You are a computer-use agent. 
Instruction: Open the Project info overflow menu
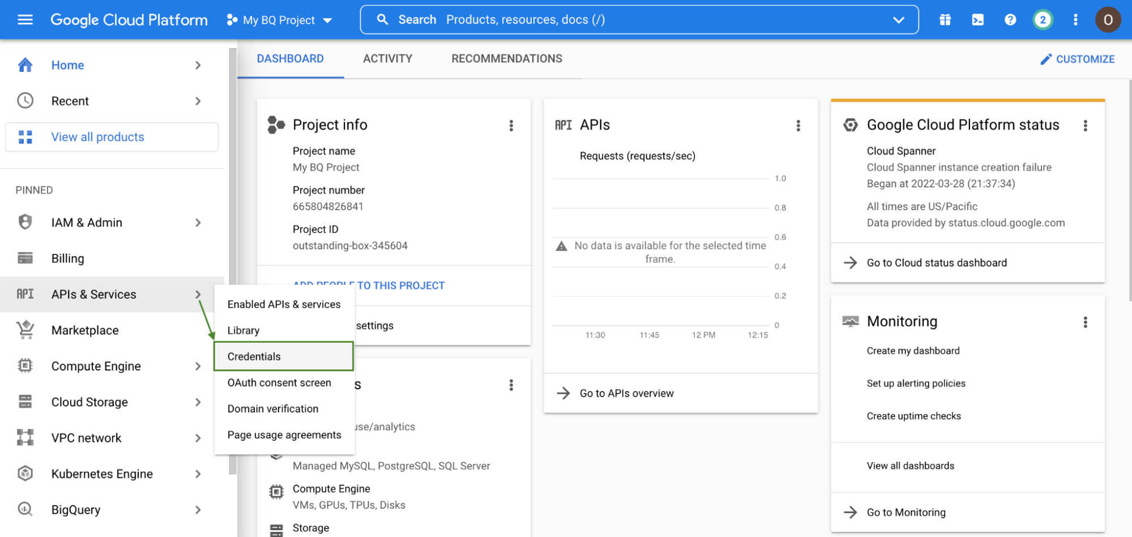[x=511, y=125]
